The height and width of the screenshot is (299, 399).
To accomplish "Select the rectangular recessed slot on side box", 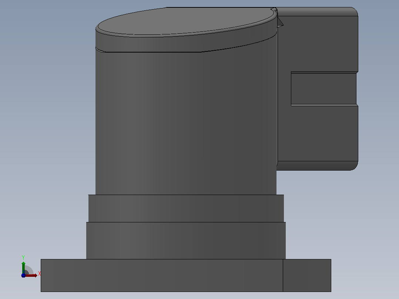I will [x=323, y=89].
